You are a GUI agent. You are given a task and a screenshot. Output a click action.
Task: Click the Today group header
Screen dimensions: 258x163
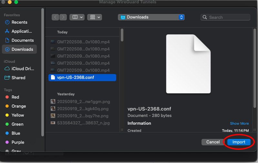pos(62,32)
